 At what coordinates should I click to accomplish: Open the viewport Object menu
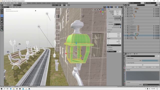[20, 7]
